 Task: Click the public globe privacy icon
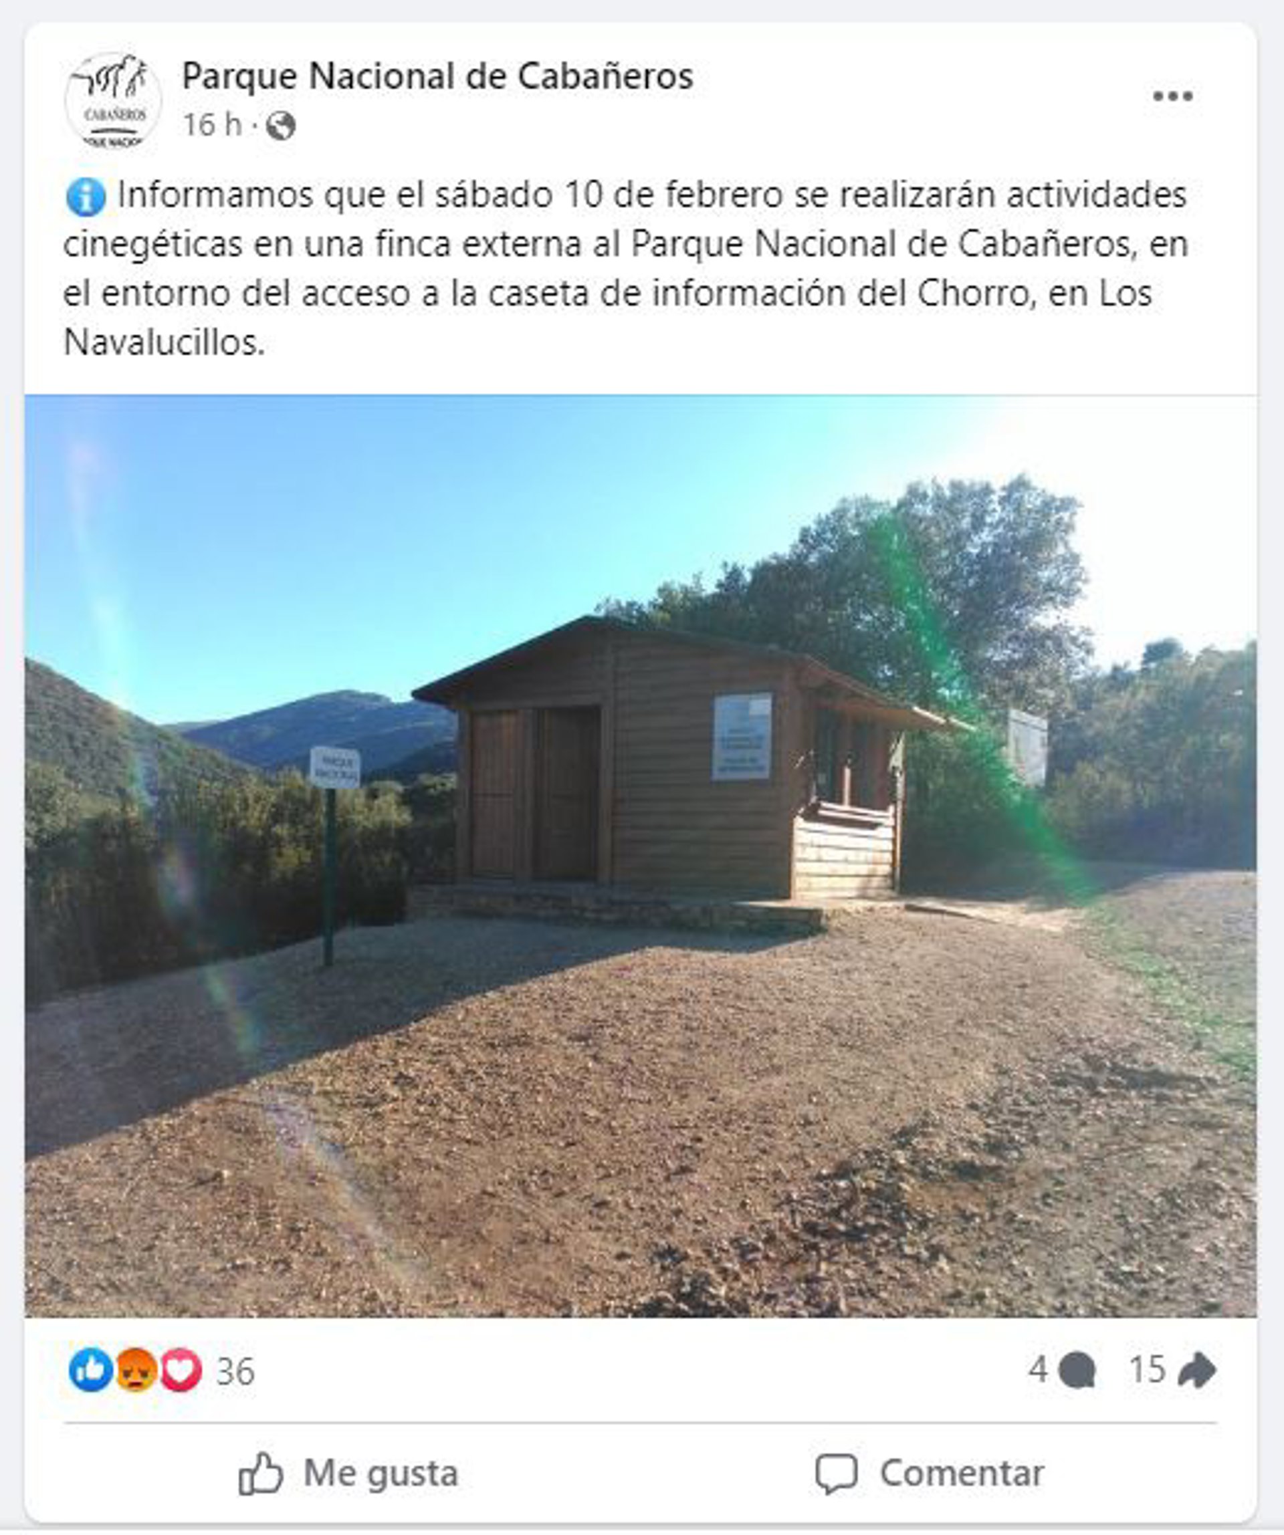[281, 126]
